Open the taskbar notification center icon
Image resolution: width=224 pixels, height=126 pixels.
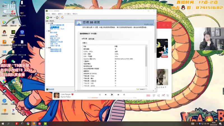pos(220,124)
